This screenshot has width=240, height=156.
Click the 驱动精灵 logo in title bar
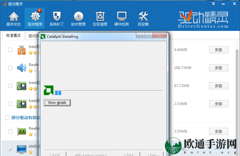point(4,4)
